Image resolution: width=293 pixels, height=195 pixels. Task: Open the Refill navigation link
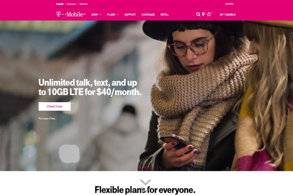[x=164, y=14]
